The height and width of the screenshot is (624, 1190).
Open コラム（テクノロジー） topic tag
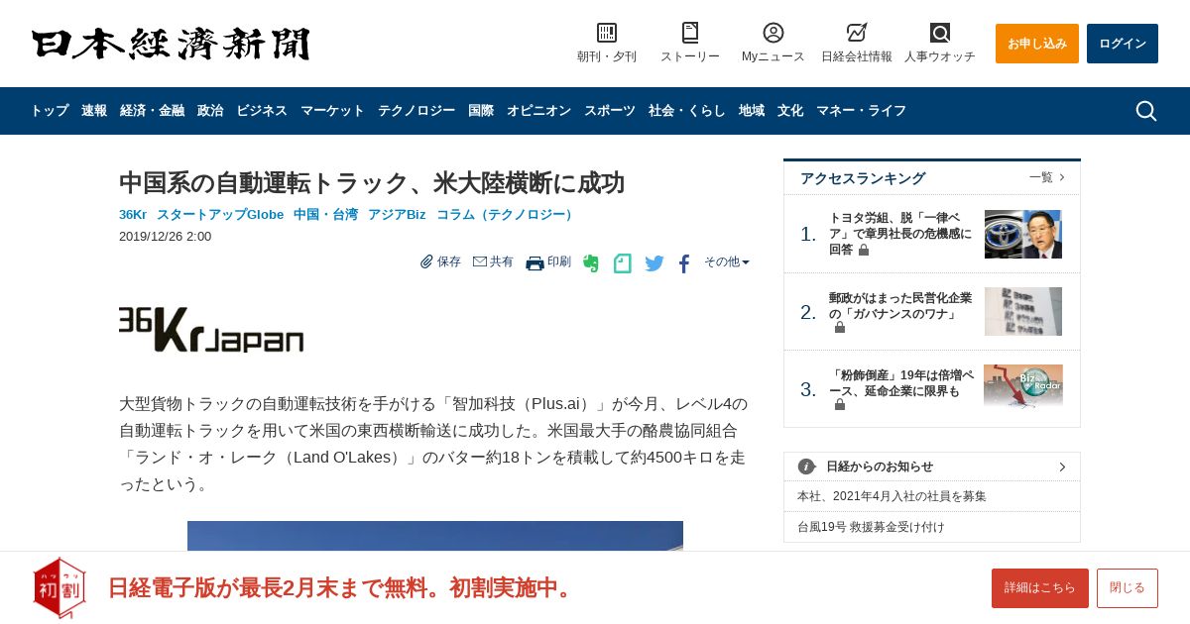[x=507, y=215]
